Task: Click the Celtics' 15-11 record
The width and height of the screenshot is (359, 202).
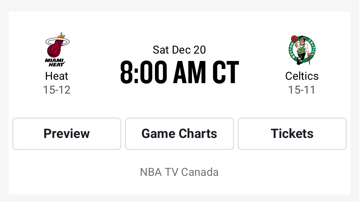Action: click(302, 90)
